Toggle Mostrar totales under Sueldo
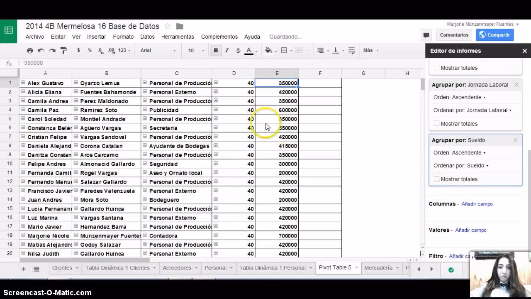Screen dimensions: 531x299 point(436,179)
